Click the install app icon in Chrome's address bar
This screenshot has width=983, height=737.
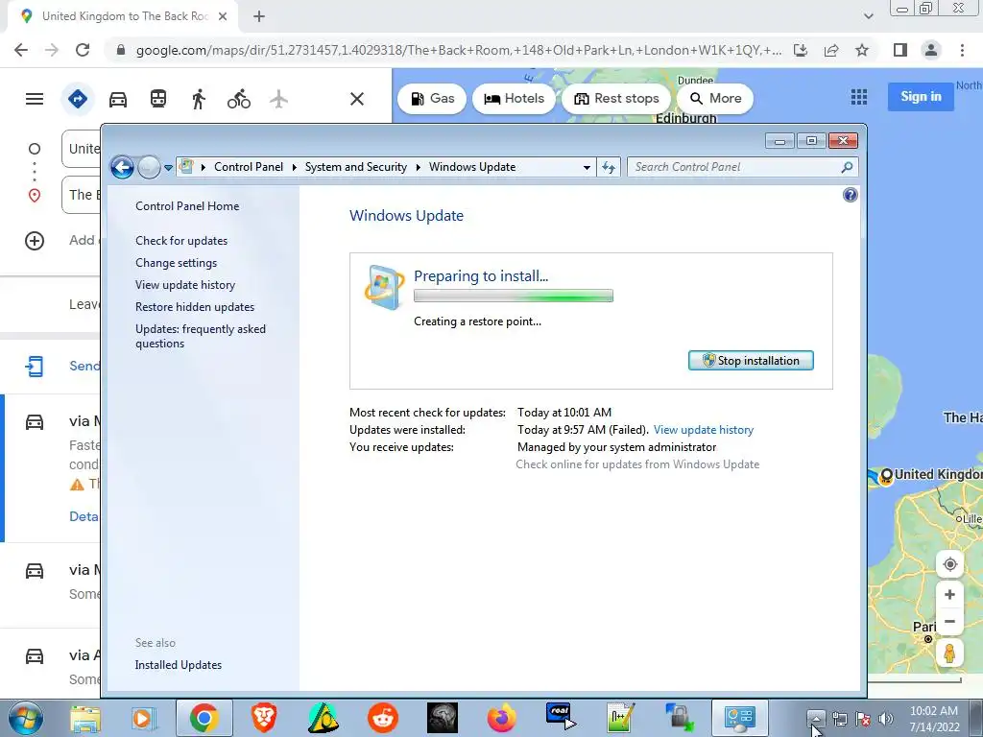[x=801, y=50]
